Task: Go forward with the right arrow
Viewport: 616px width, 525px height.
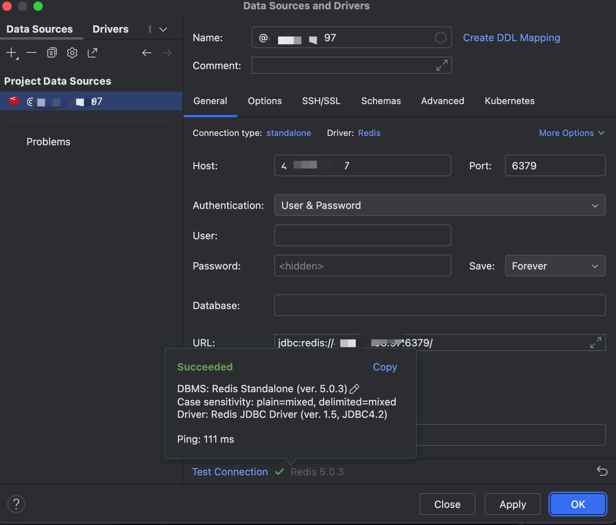Action: (x=167, y=53)
